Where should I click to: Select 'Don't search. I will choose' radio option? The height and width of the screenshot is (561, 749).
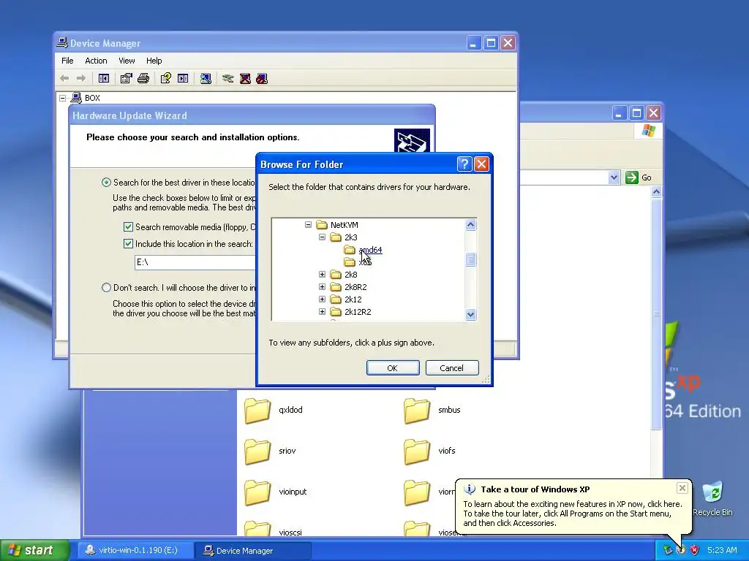[x=106, y=287]
